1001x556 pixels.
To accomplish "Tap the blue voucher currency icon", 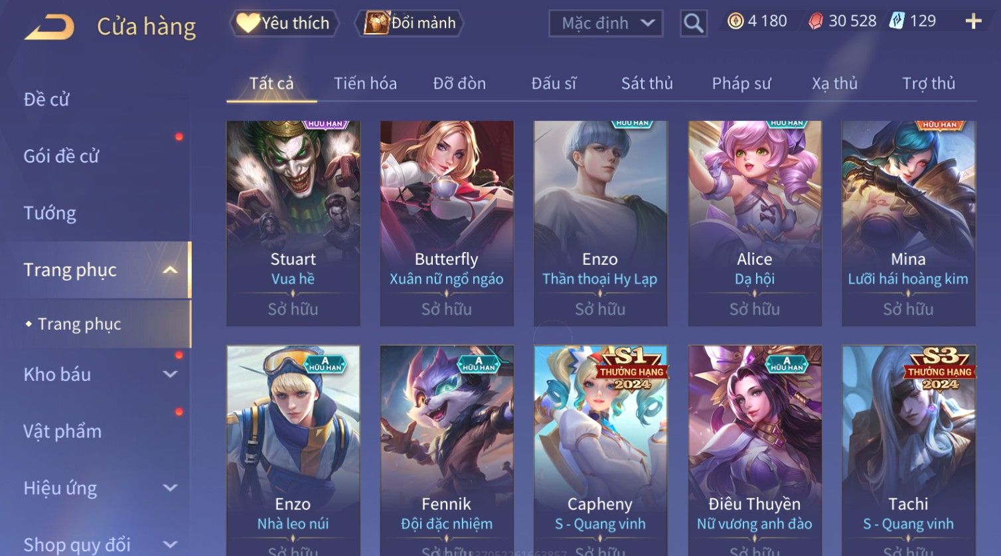I will [897, 21].
